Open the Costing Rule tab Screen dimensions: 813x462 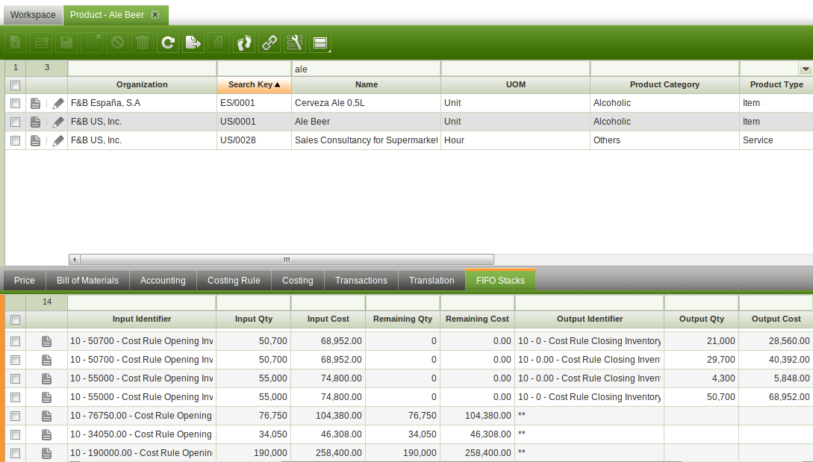[x=234, y=281]
